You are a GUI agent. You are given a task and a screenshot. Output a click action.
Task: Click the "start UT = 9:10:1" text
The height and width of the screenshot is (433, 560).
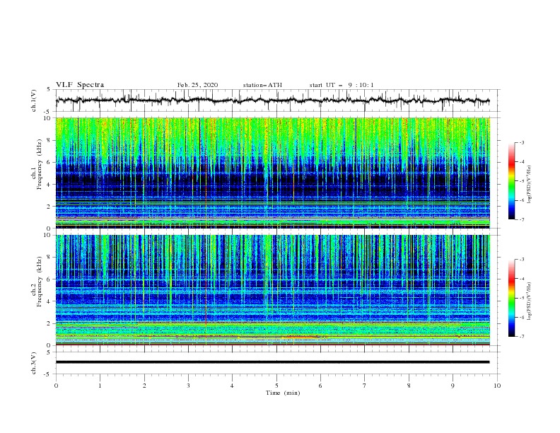(x=342, y=85)
